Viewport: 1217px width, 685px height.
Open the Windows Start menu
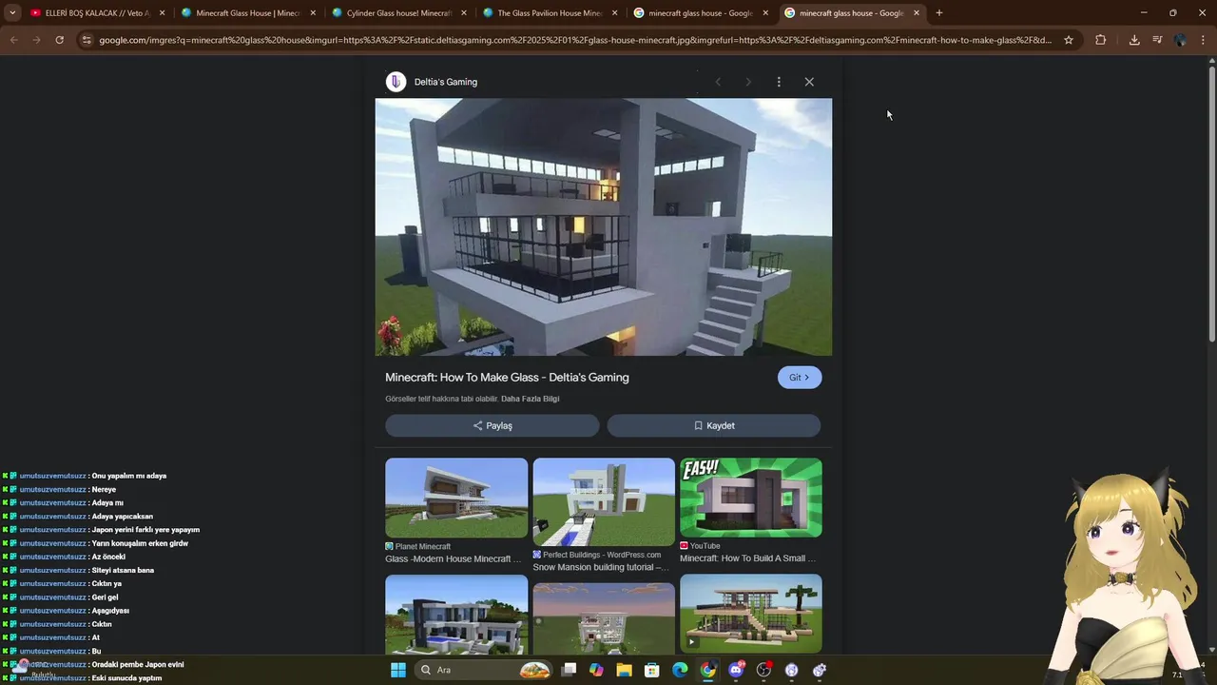click(398, 670)
